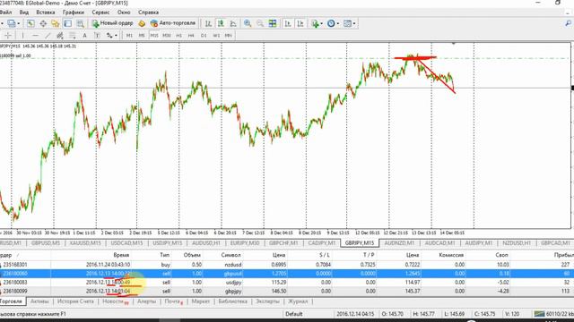Viewport: 574px width, 322px height.
Task: Open the Templates icon
Action: point(347,23)
